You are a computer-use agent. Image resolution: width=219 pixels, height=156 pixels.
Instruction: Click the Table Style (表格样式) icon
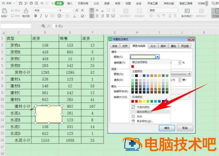click(x=201, y=11)
